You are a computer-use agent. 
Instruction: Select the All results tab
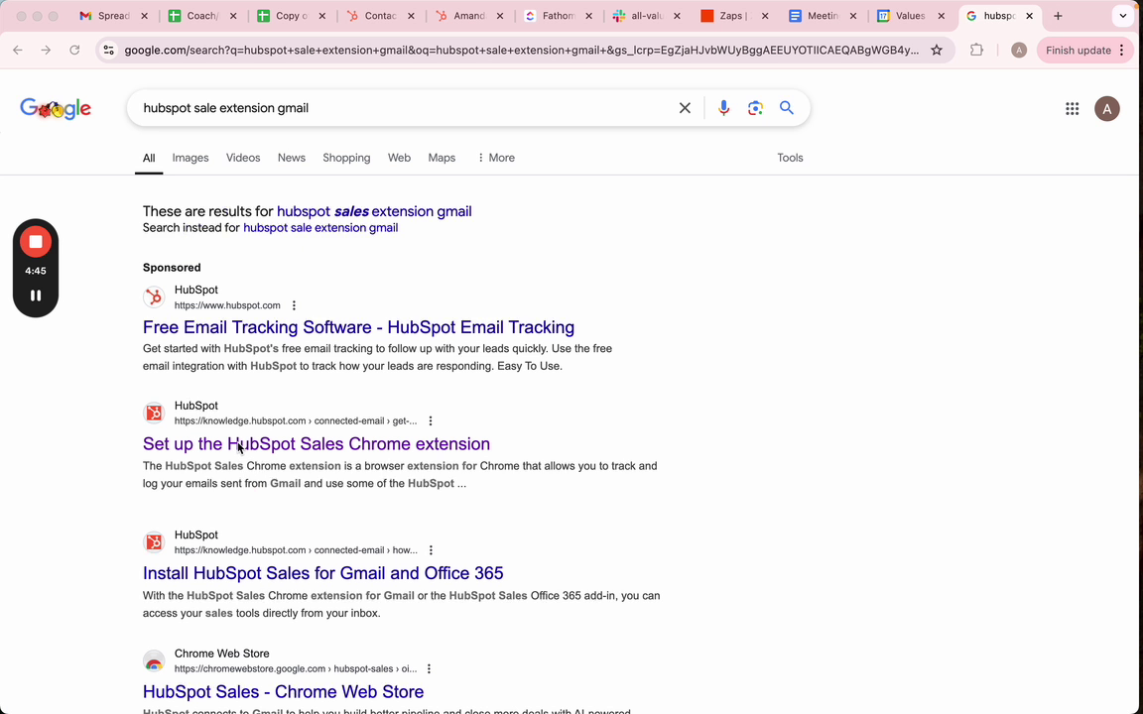pos(149,158)
